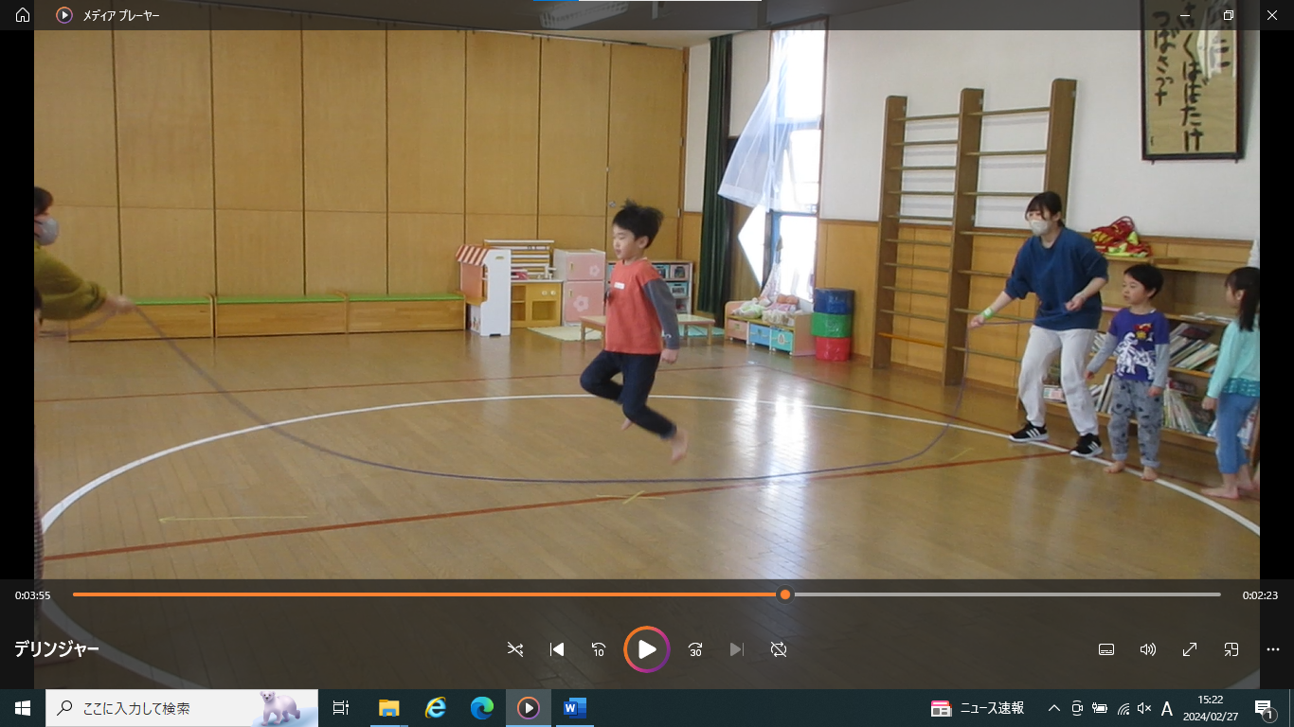Open the Windows notification center
The height and width of the screenshot is (727, 1294).
click(1264, 708)
